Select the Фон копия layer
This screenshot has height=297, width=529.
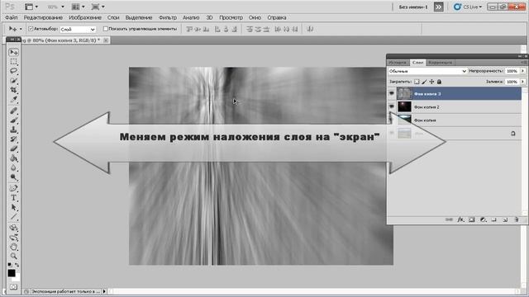tap(455, 120)
